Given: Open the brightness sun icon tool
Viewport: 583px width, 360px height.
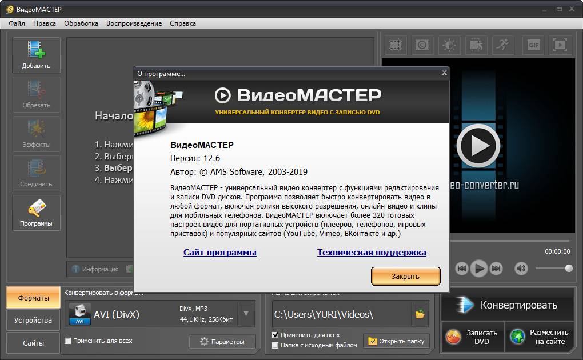Looking at the screenshot, I should tap(449, 45).
